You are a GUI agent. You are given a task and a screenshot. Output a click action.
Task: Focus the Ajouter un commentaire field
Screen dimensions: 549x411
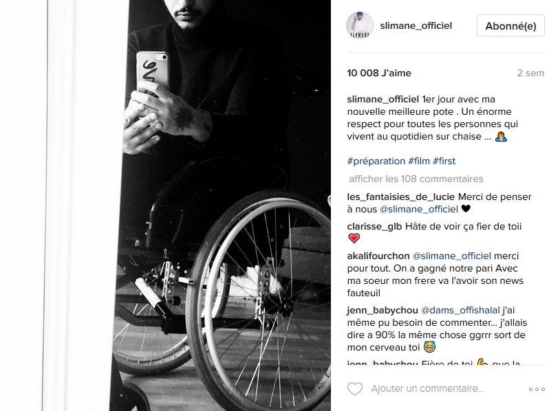coord(428,388)
